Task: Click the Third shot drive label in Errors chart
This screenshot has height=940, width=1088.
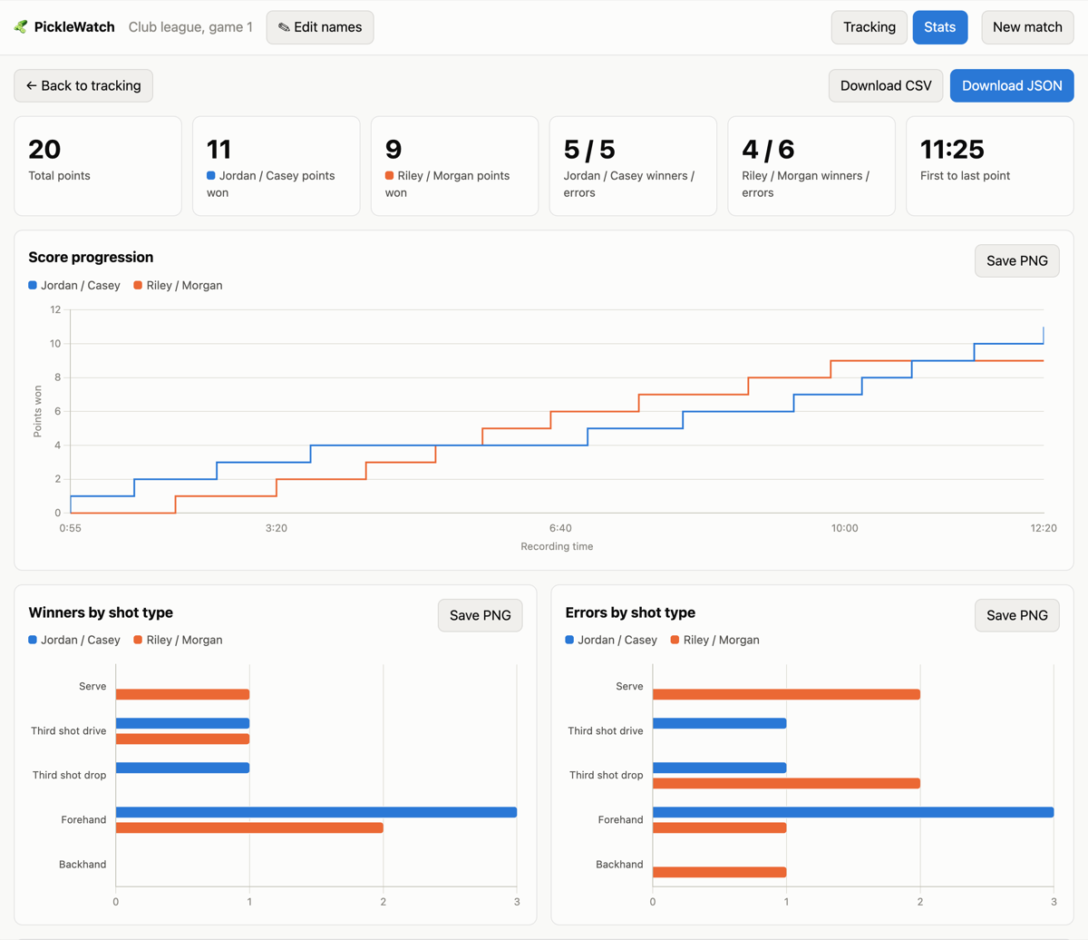Action: tap(606, 730)
